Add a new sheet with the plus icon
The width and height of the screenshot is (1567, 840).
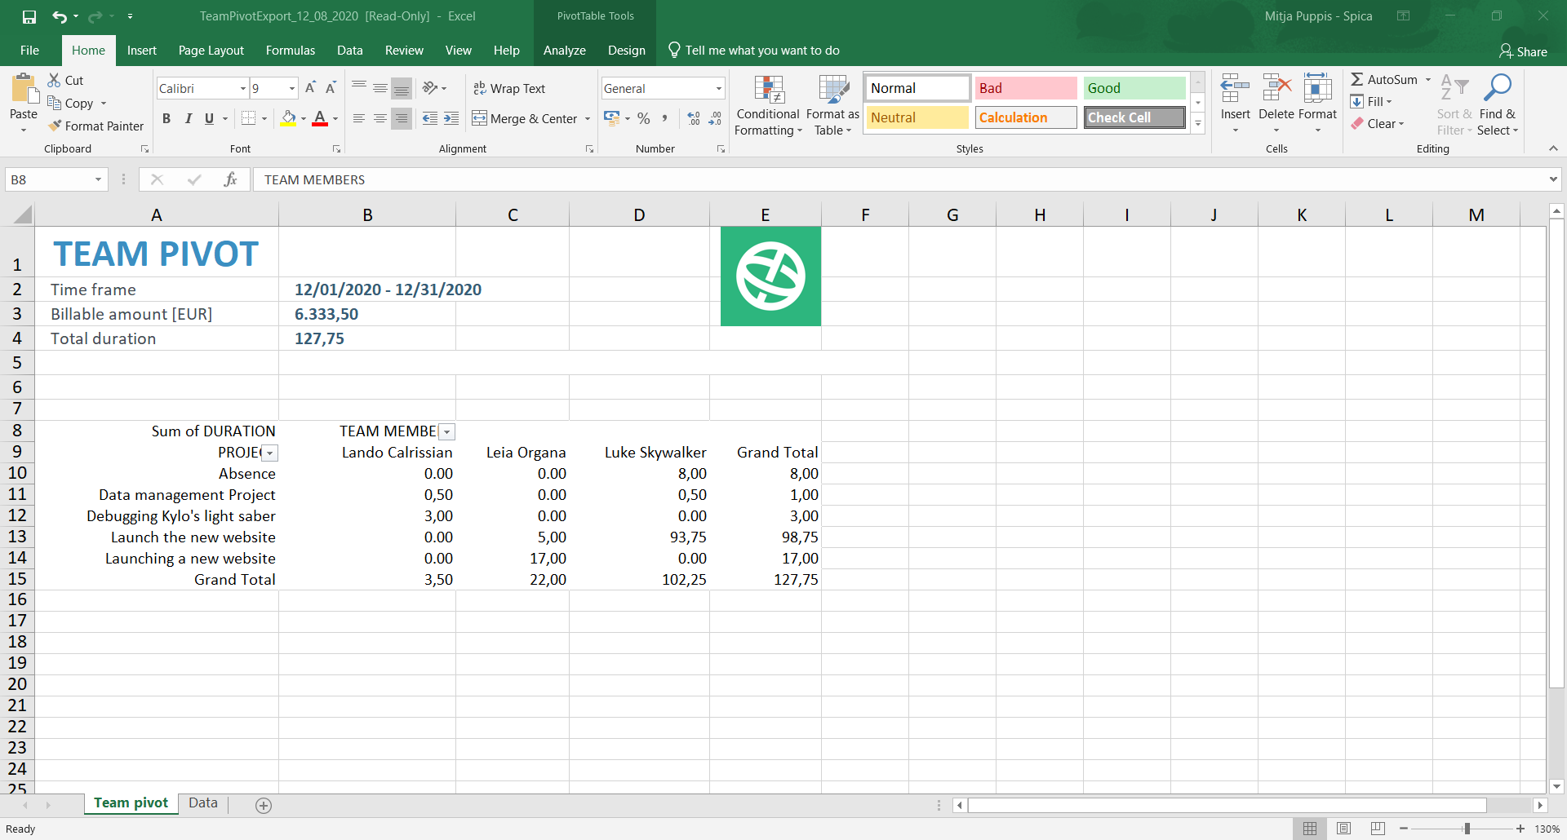264,806
